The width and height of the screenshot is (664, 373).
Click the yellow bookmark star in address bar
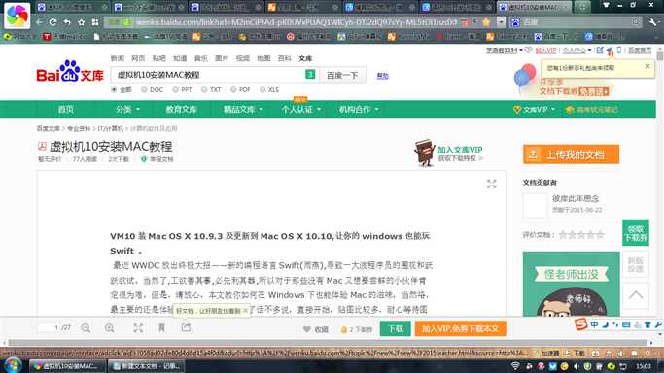coord(486,22)
